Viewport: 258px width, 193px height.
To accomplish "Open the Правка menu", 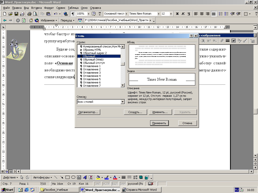I will [17, 8].
